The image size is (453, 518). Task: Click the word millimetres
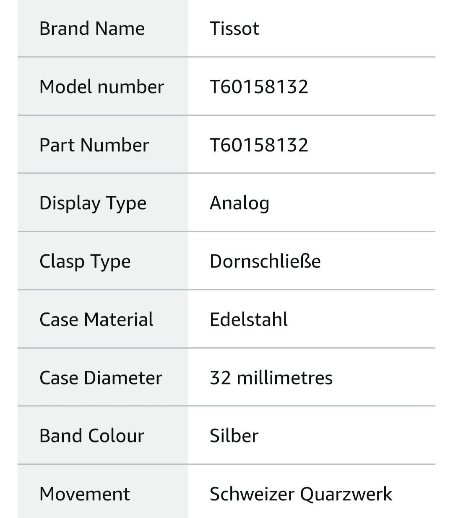pyautogui.click(x=284, y=378)
